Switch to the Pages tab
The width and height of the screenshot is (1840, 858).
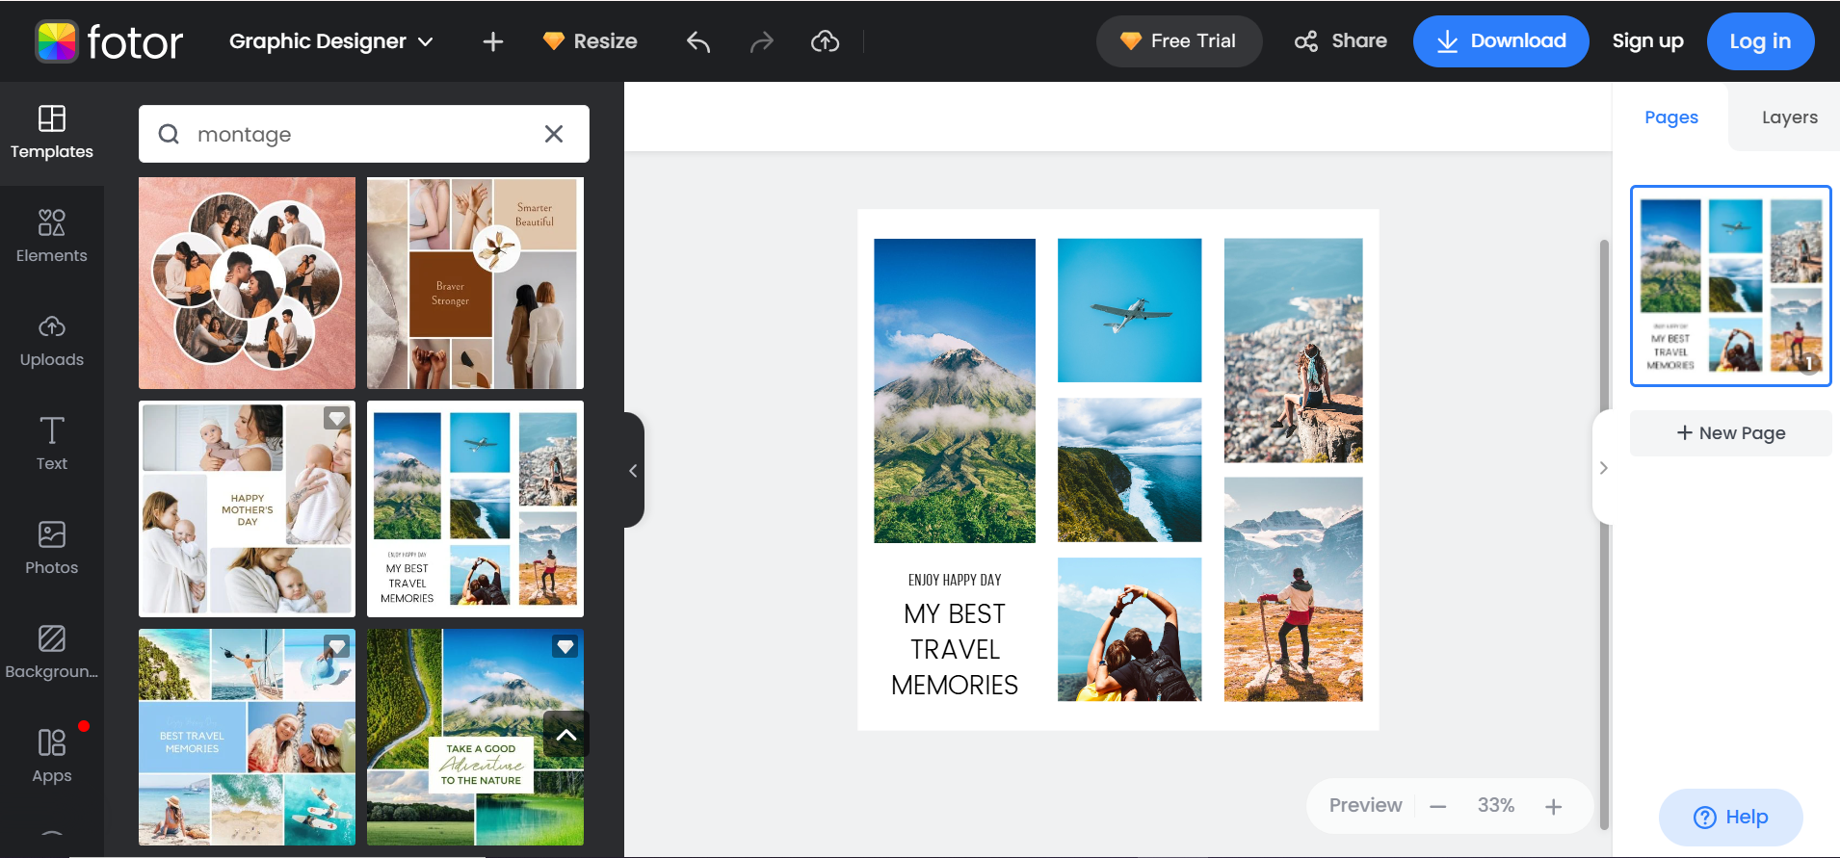click(x=1671, y=117)
